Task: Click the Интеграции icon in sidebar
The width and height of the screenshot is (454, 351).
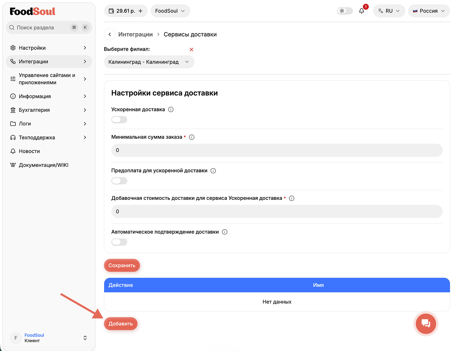Action: (x=13, y=62)
